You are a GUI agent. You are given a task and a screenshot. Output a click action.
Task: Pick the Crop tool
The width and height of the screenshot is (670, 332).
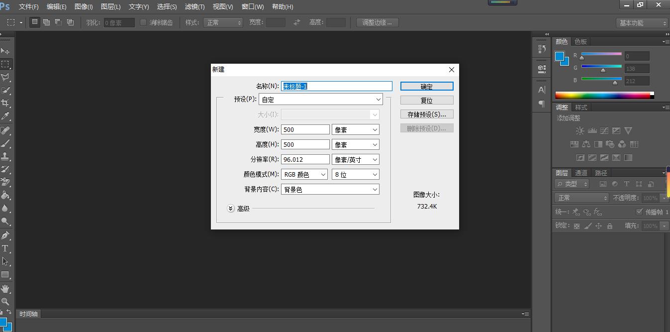6,103
